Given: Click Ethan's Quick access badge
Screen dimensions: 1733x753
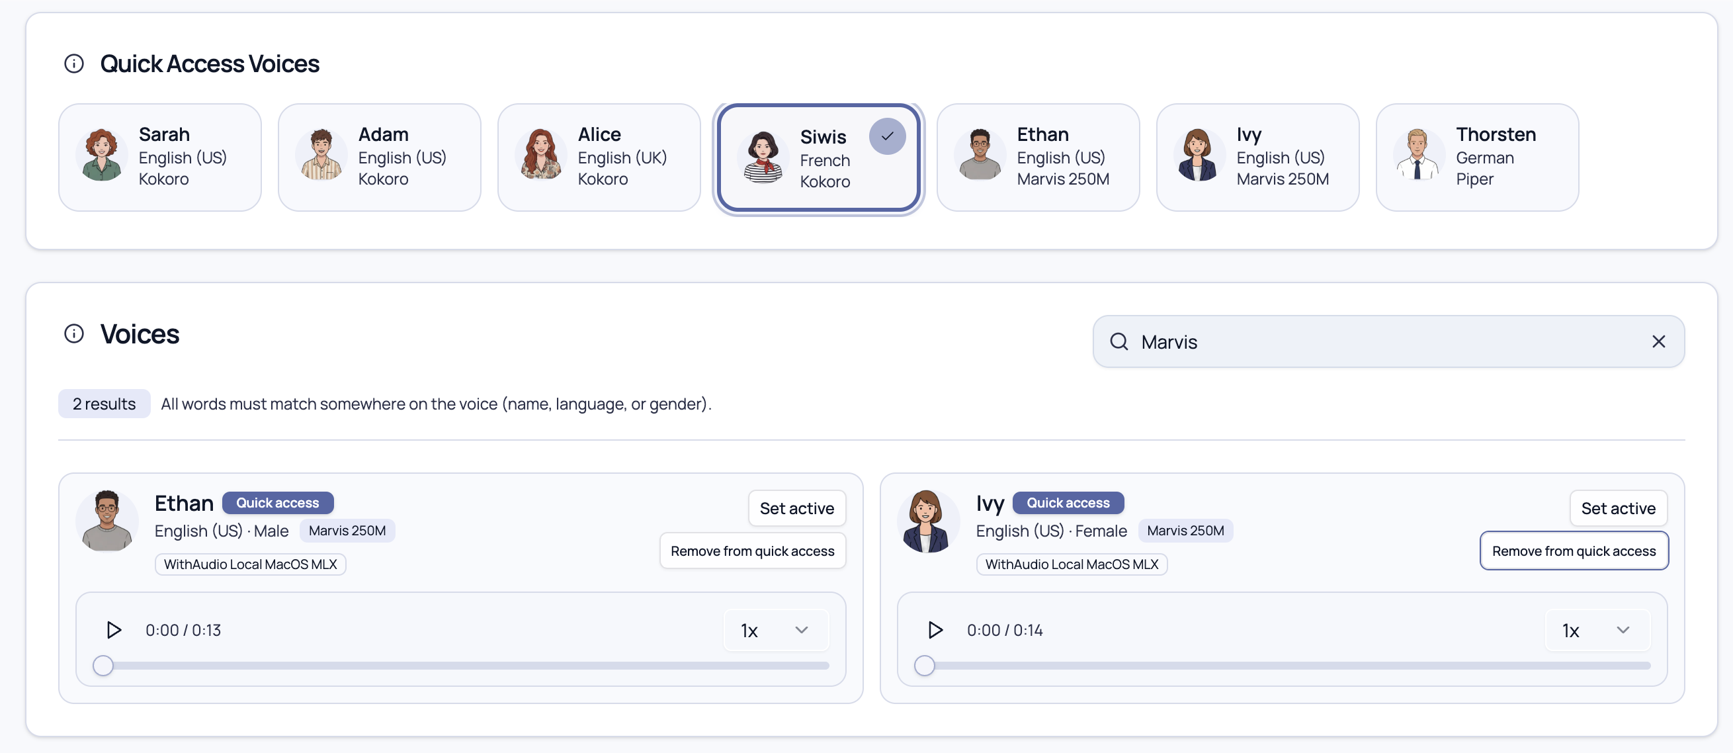Looking at the screenshot, I should (x=278, y=503).
